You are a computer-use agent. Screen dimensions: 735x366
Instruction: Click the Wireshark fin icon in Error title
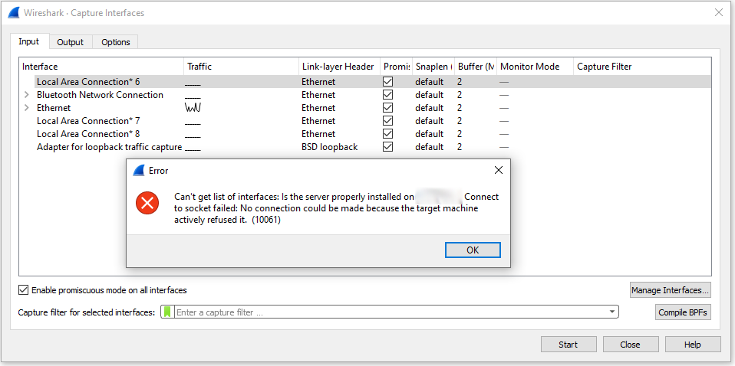tap(139, 170)
